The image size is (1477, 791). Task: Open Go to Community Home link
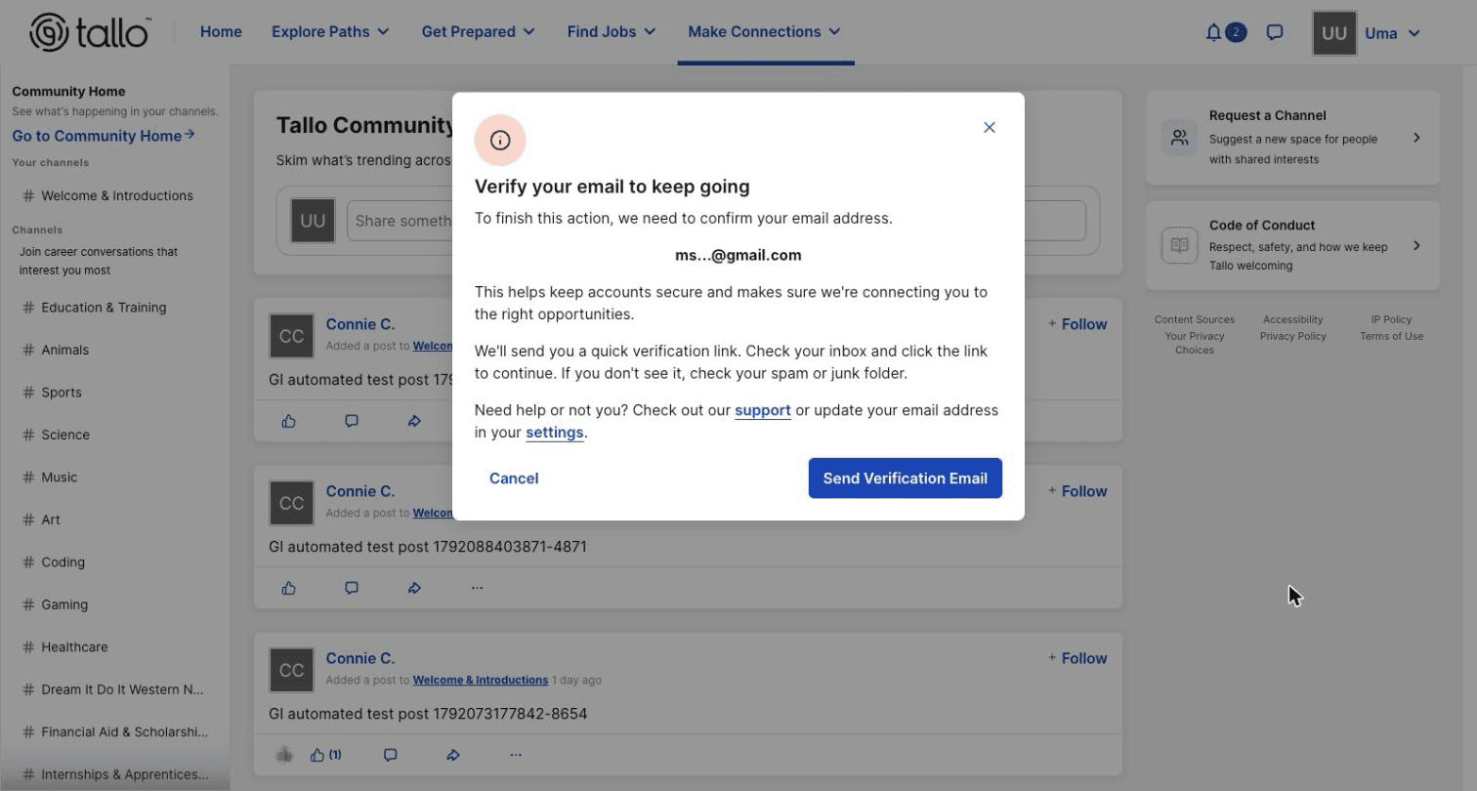[104, 136]
